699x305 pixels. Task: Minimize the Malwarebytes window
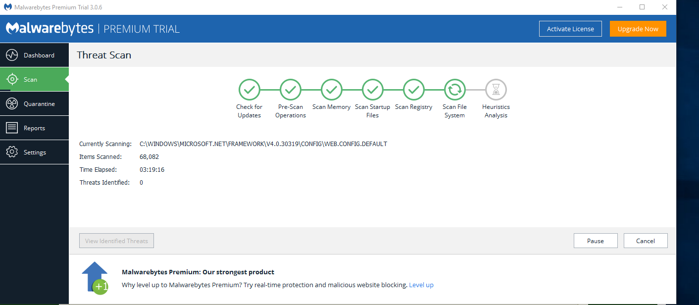(619, 7)
